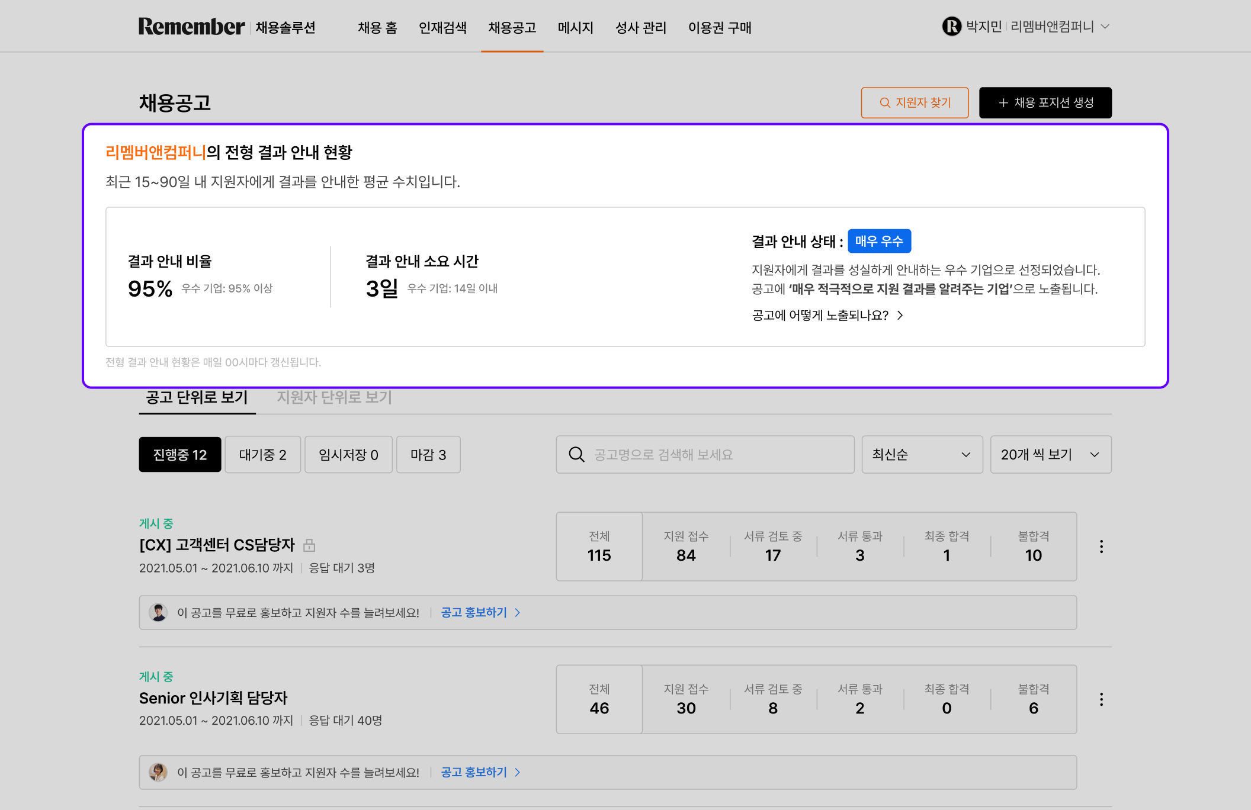Open the [CX] 고객센터 CS담당자 posting
The height and width of the screenshot is (810, 1251).
[217, 545]
